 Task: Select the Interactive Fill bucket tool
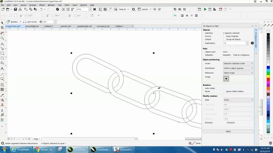[2, 100]
